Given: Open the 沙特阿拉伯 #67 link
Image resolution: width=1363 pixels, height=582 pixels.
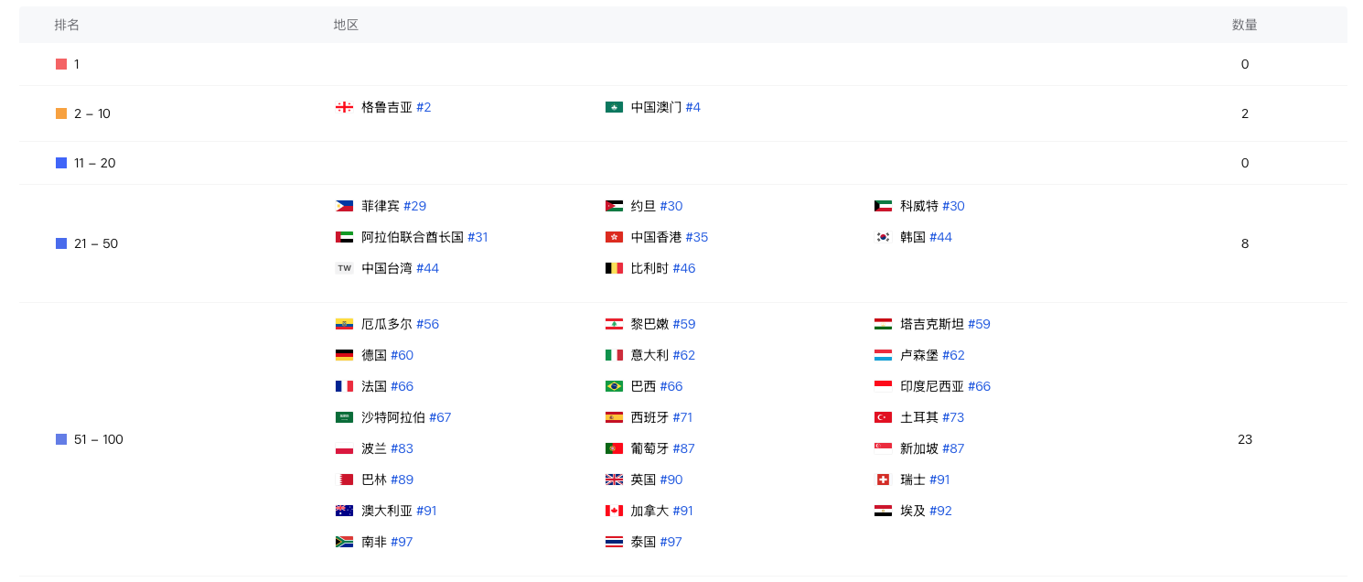Looking at the screenshot, I should click(406, 417).
